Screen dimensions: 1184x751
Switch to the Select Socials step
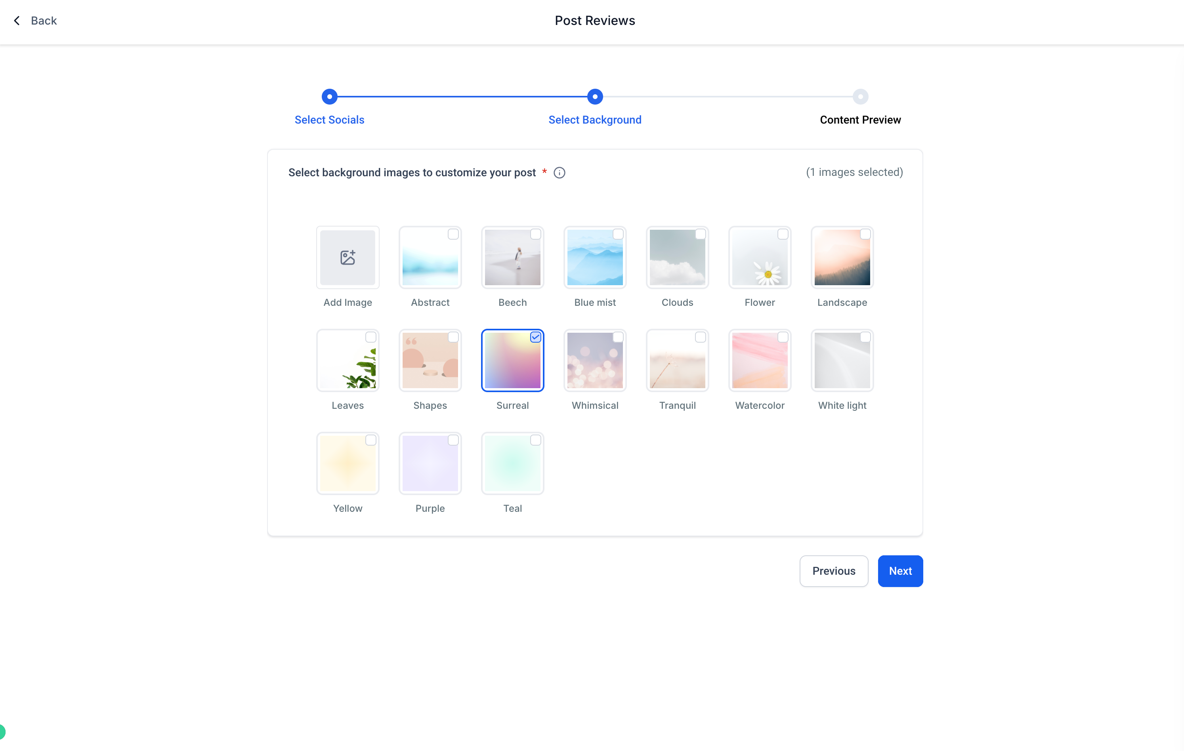(329, 97)
